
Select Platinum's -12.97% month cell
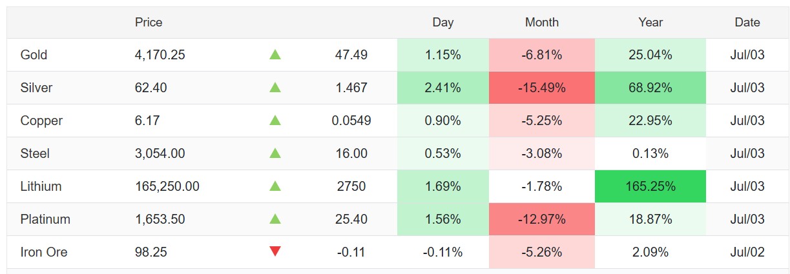click(x=542, y=219)
